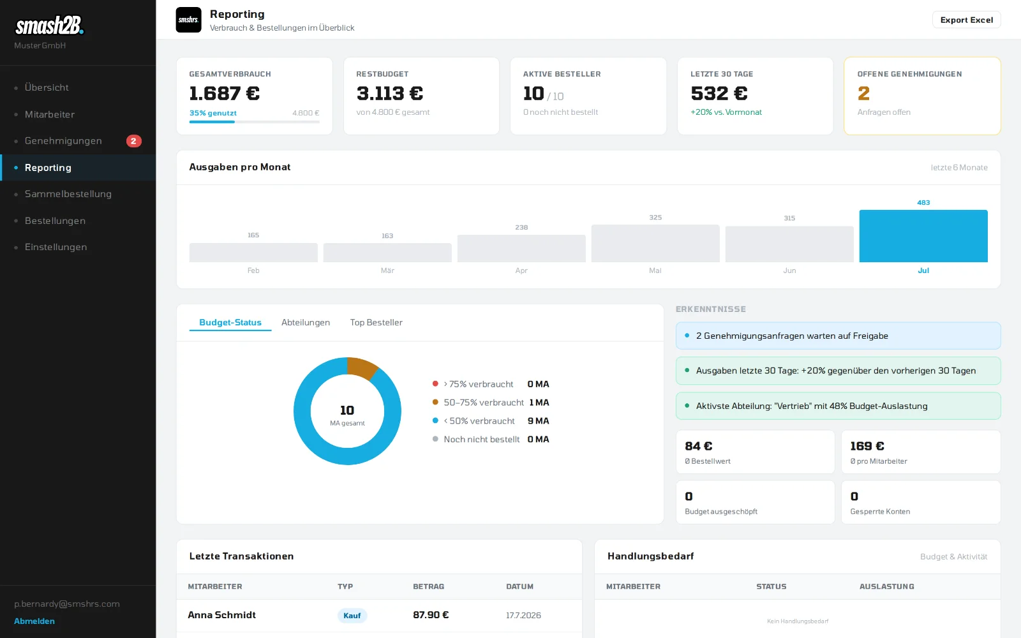The image size is (1021, 638).
Task: Click the 'Budget & Aktivität' label
Action: [x=953, y=556]
